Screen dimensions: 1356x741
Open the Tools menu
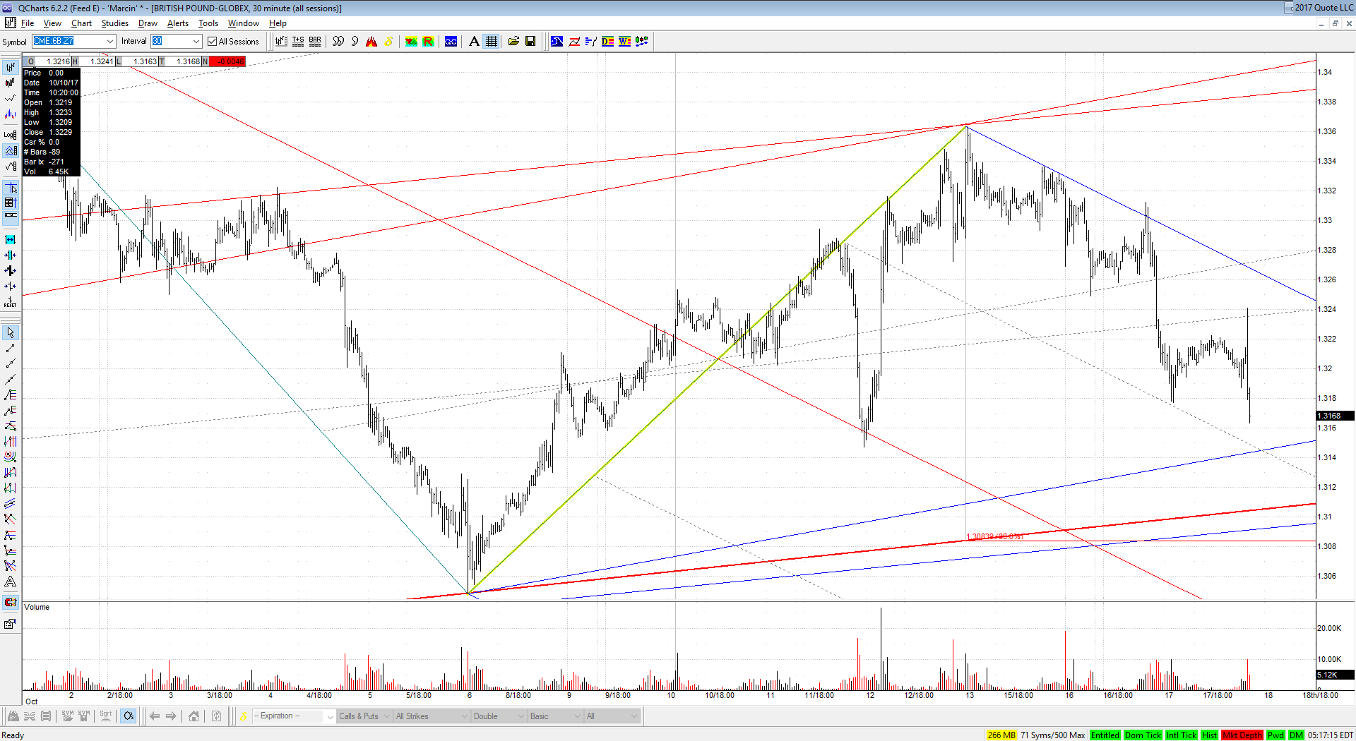(208, 23)
